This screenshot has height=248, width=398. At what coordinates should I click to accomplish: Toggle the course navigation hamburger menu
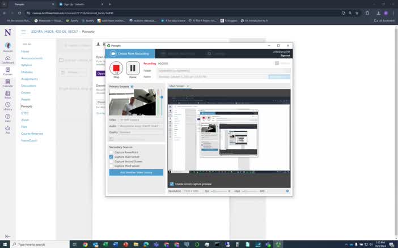tap(23, 32)
